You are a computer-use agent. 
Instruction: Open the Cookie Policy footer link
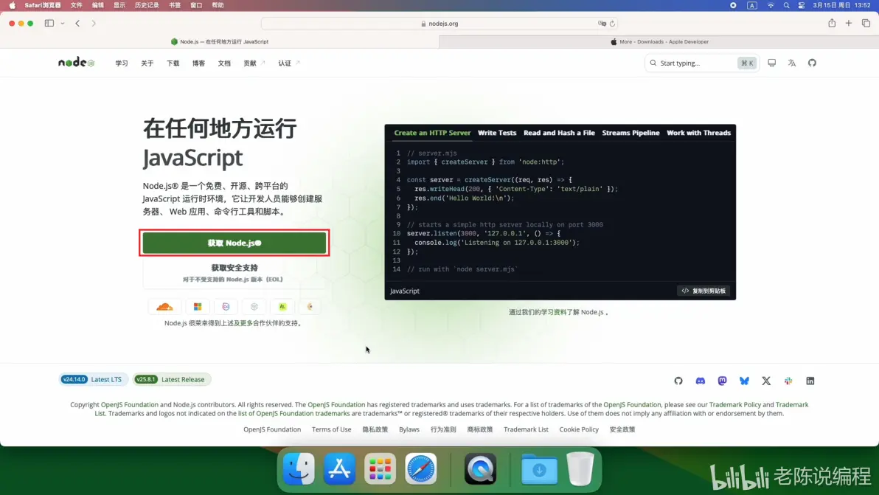579,429
